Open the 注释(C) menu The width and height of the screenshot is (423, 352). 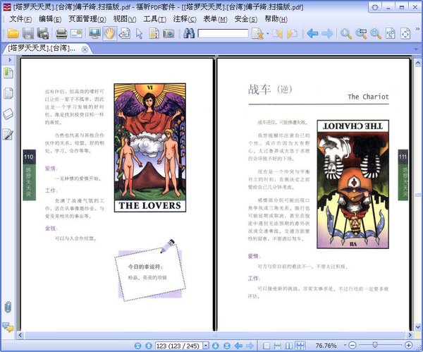pyautogui.click(x=185, y=19)
